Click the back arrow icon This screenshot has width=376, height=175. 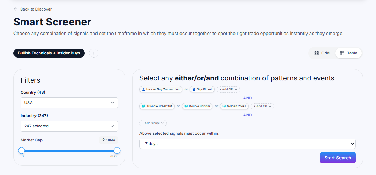pos(16,9)
